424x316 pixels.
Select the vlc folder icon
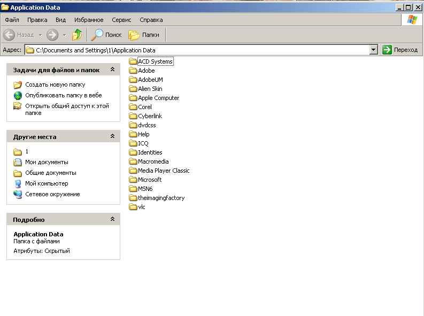coord(133,207)
